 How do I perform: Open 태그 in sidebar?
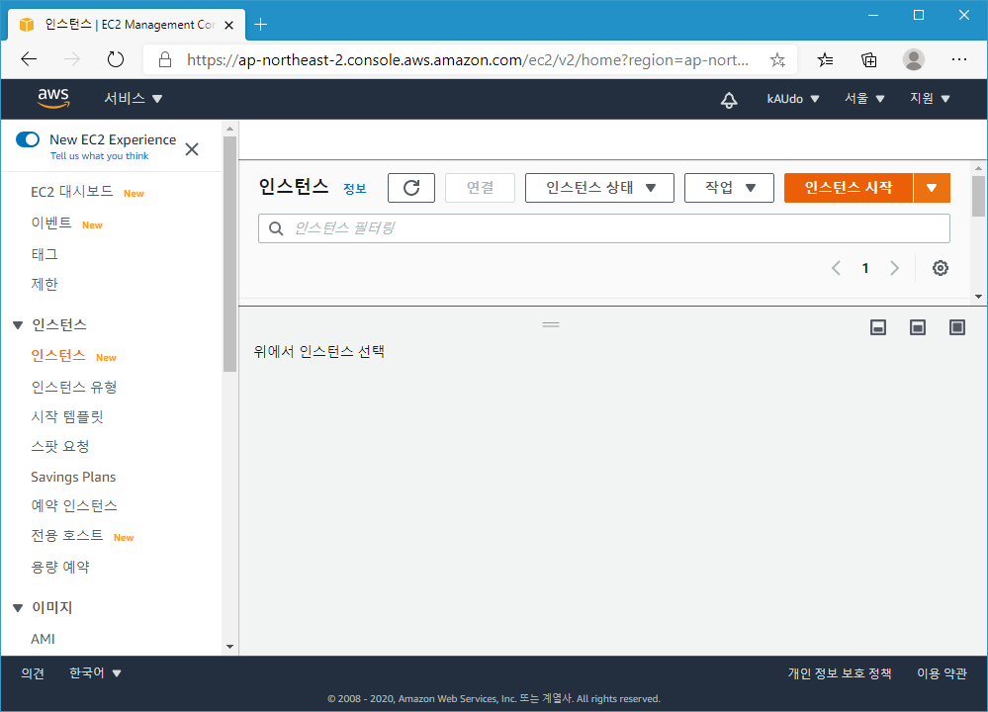point(45,254)
